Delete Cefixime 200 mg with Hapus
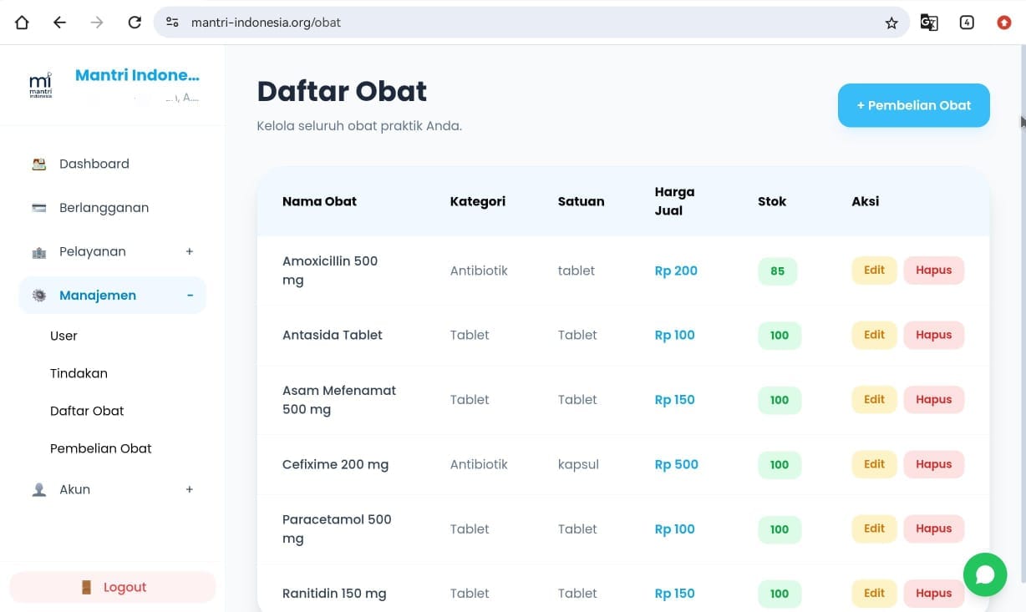This screenshot has width=1026, height=612. tap(934, 464)
